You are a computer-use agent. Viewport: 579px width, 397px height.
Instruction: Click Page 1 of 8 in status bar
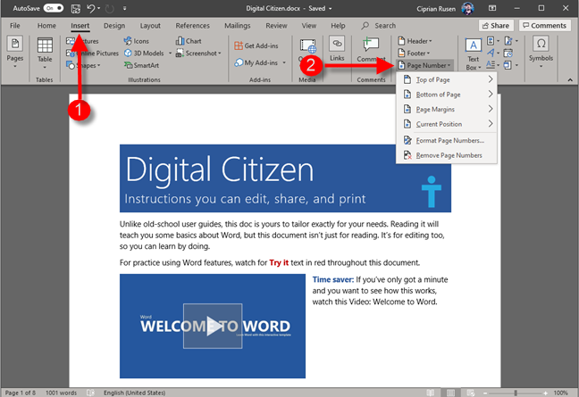point(21,393)
